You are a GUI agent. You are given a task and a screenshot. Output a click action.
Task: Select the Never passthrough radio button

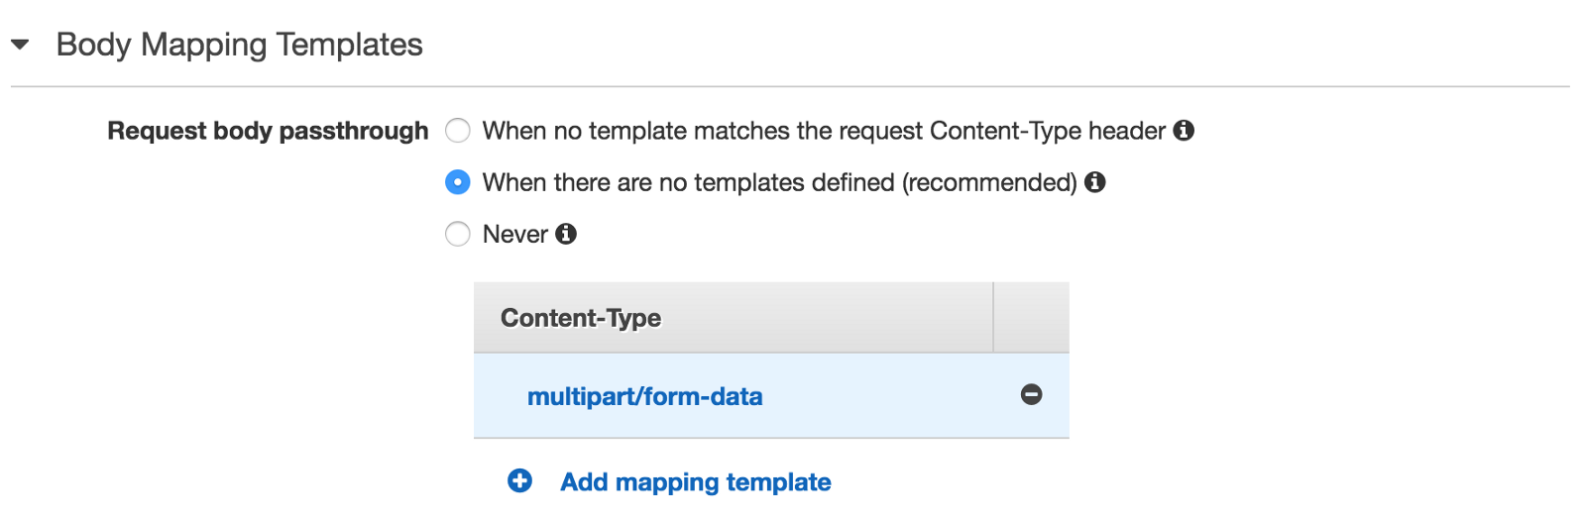[457, 234]
